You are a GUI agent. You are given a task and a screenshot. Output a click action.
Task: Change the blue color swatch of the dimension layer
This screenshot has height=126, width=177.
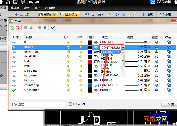pyautogui.click(x=90, y=52)
